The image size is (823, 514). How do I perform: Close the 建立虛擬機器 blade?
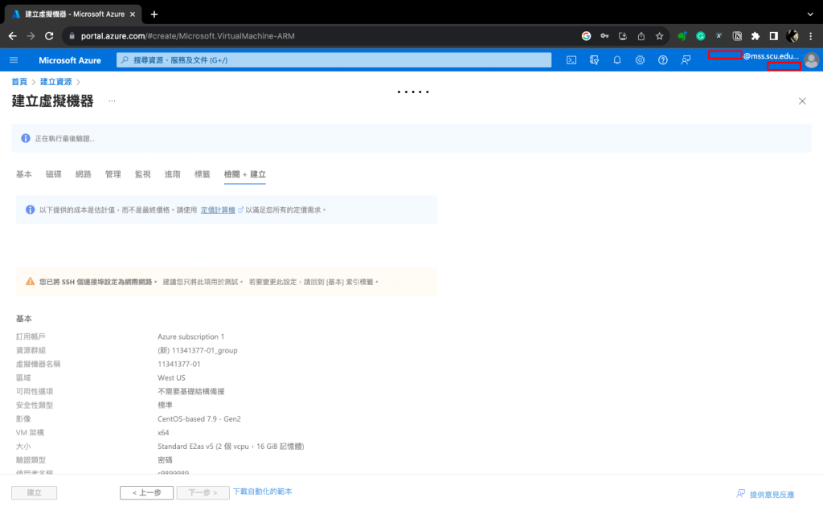(802, 101)
